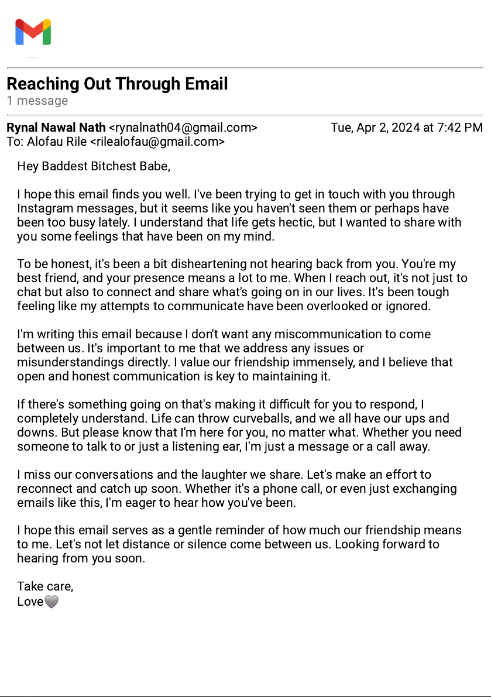Click the '1 message' count label

coord(37,101)
